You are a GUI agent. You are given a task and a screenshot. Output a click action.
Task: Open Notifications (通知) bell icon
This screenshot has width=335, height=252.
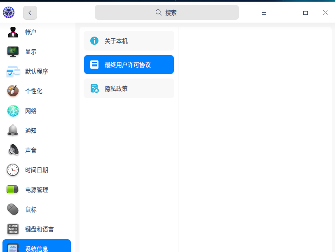13,131
